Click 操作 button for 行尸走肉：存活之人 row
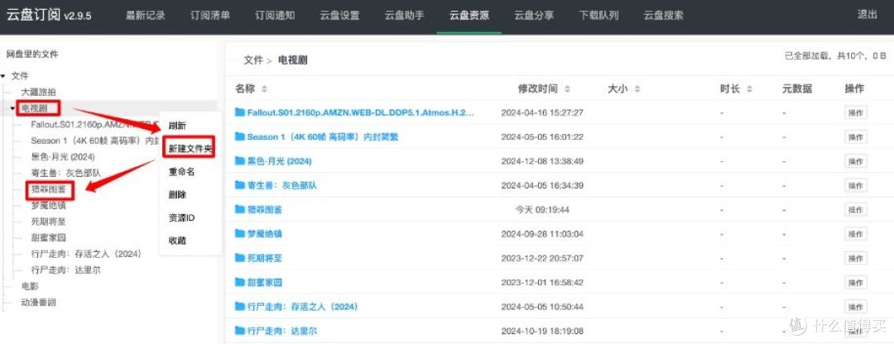Image resolution: width=894 pixels, height=344 pixels. pyautogui.click(x=856, y=307)
